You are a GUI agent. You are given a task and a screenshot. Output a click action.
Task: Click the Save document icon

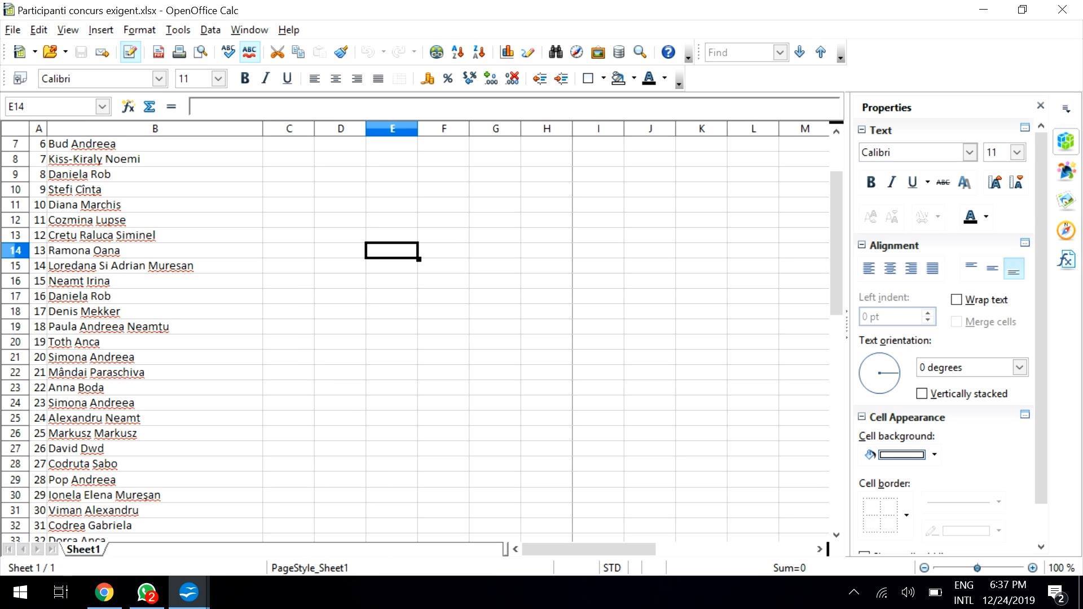coord(81,52)
